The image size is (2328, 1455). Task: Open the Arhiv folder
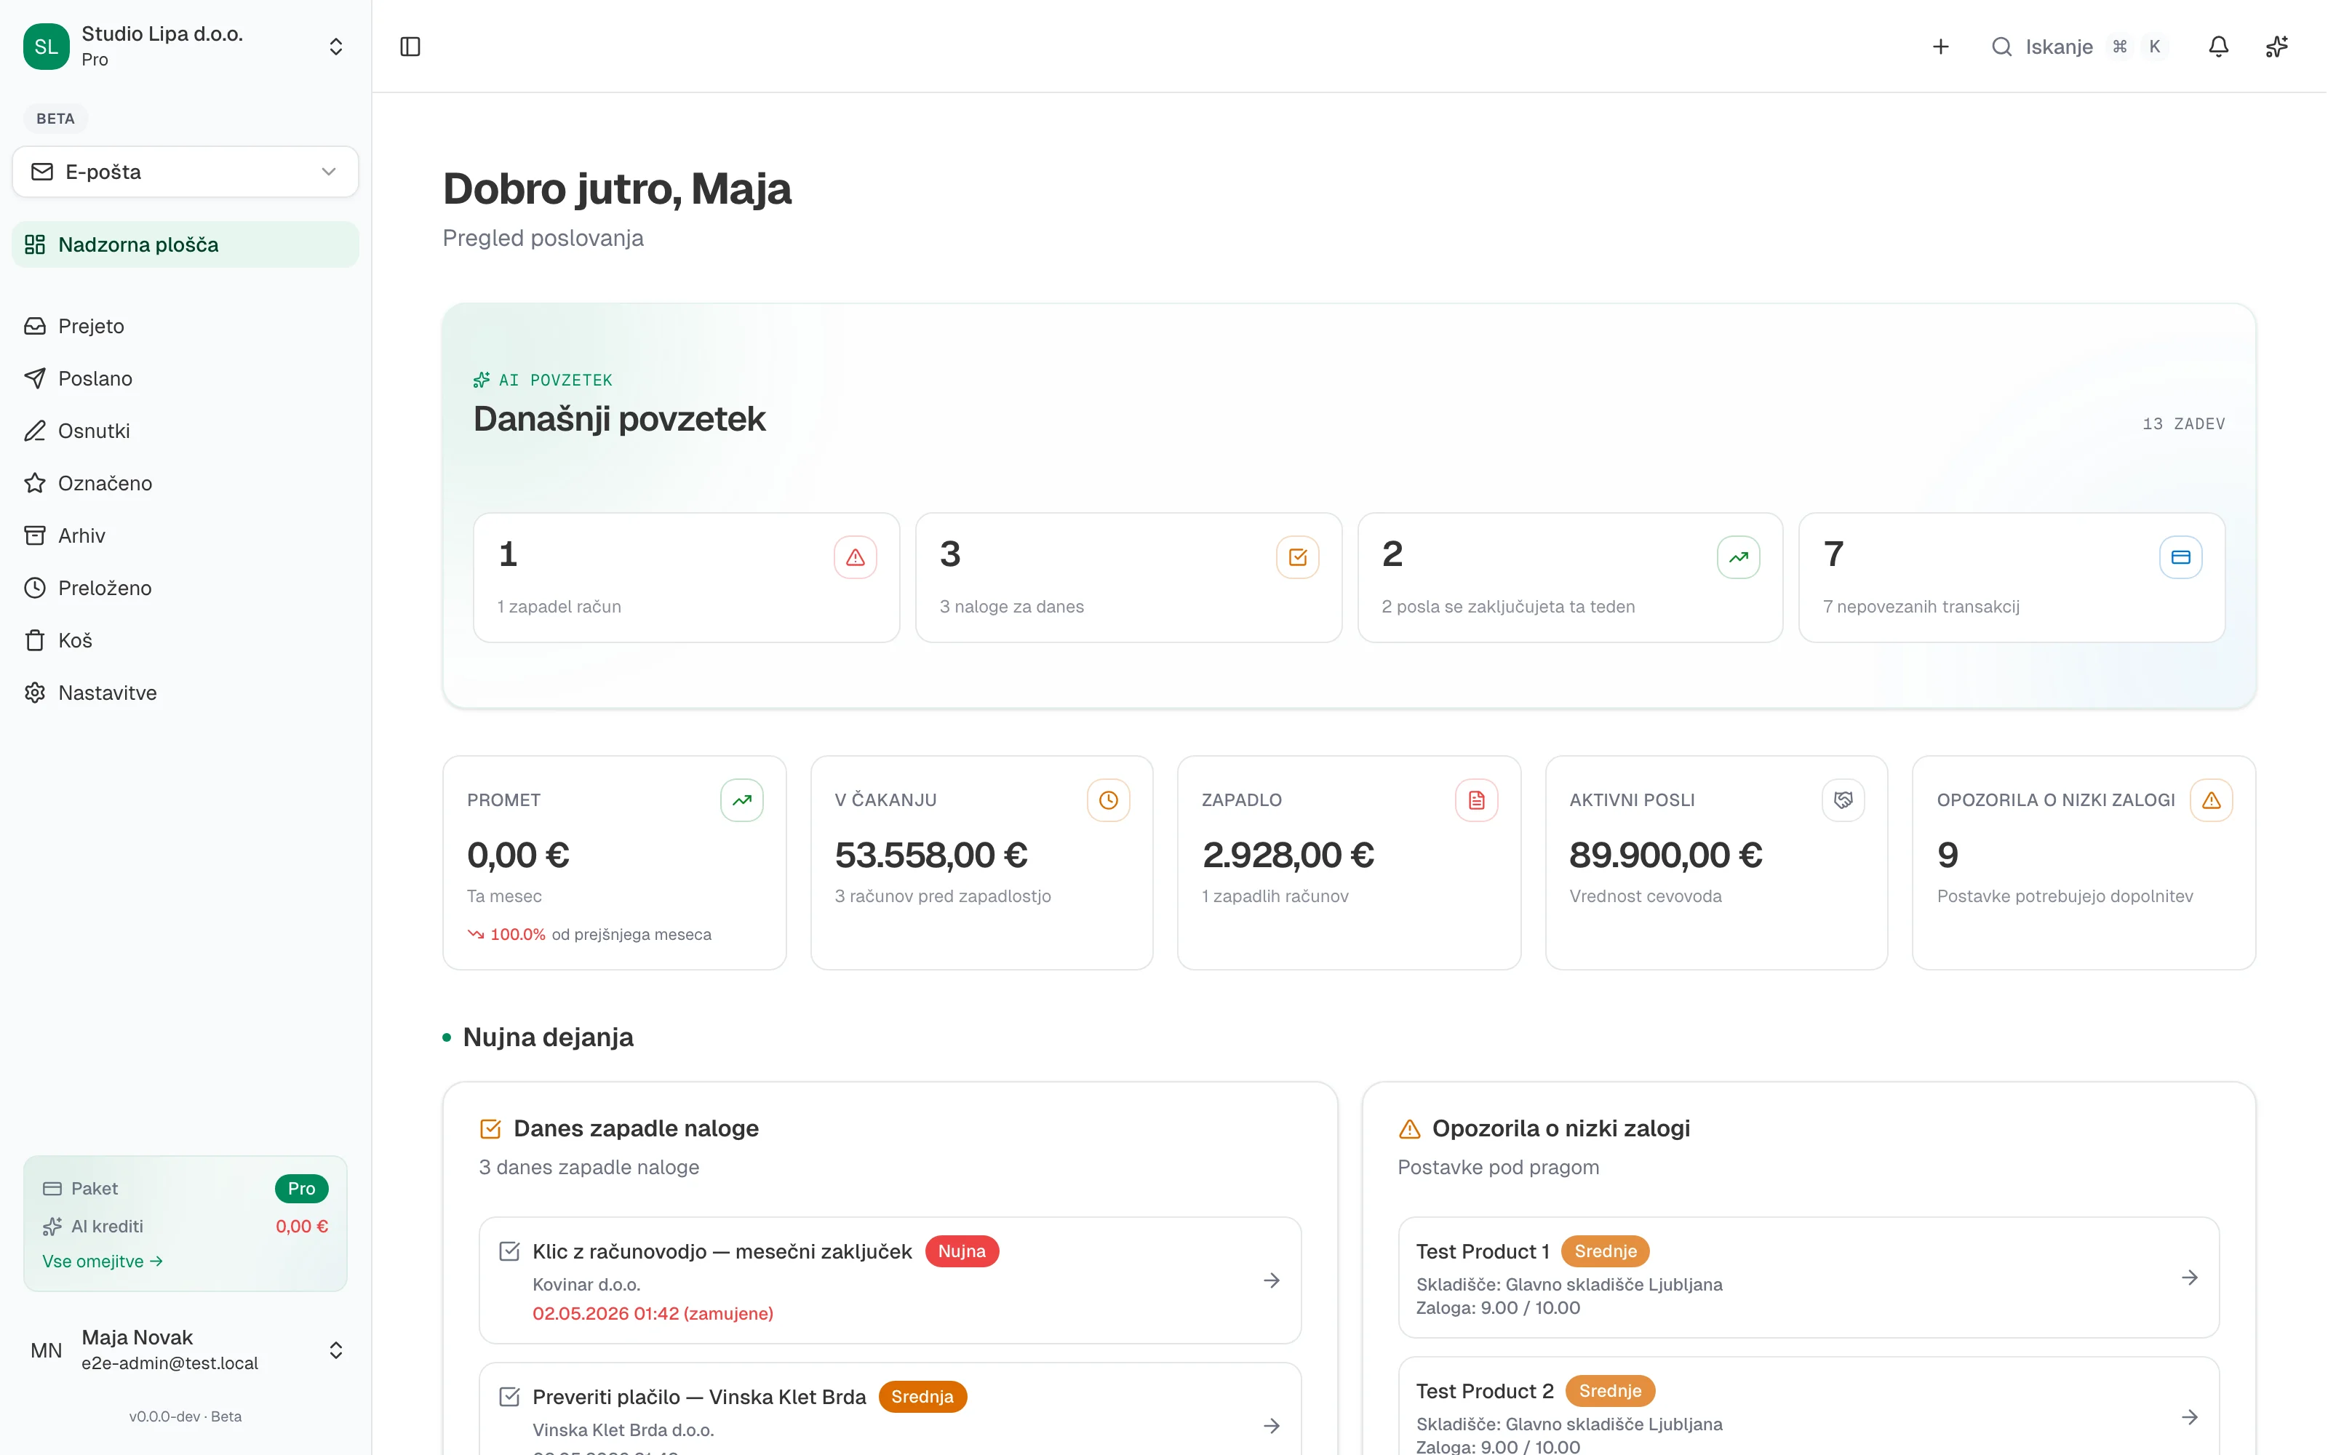pos(186,535)
